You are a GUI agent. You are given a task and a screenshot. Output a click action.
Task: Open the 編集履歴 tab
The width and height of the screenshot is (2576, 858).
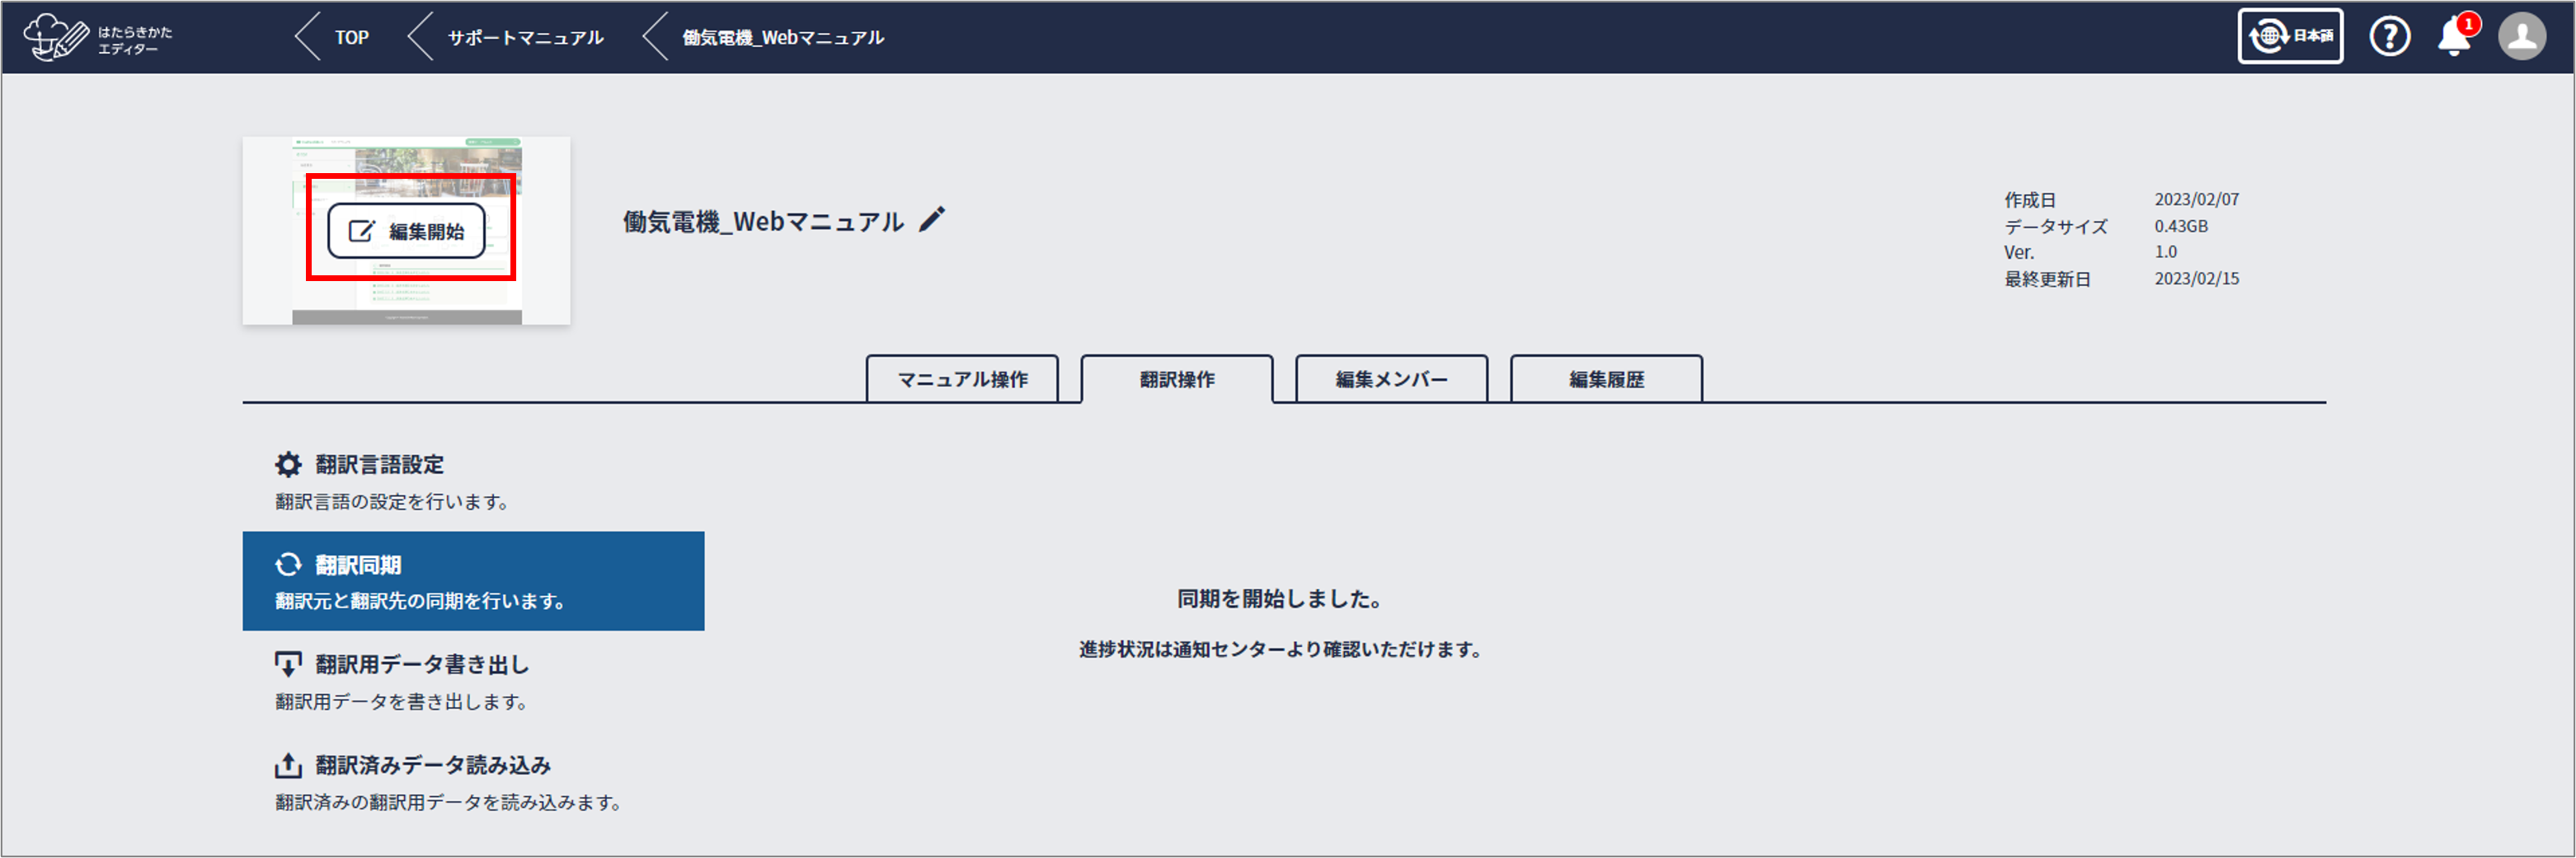[x=1605, y=379]
